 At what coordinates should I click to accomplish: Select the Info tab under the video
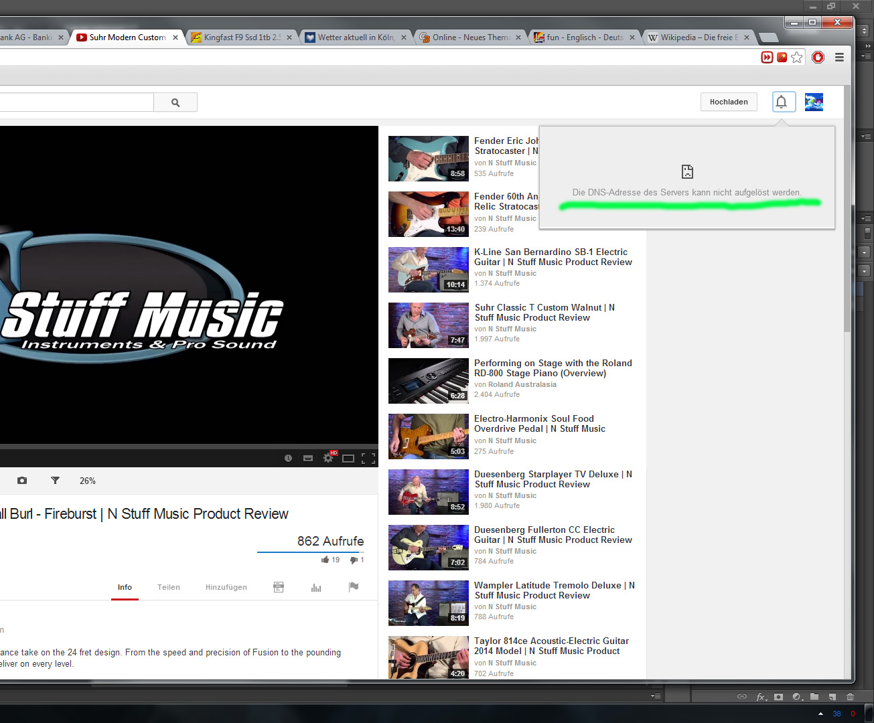point(125,587)
